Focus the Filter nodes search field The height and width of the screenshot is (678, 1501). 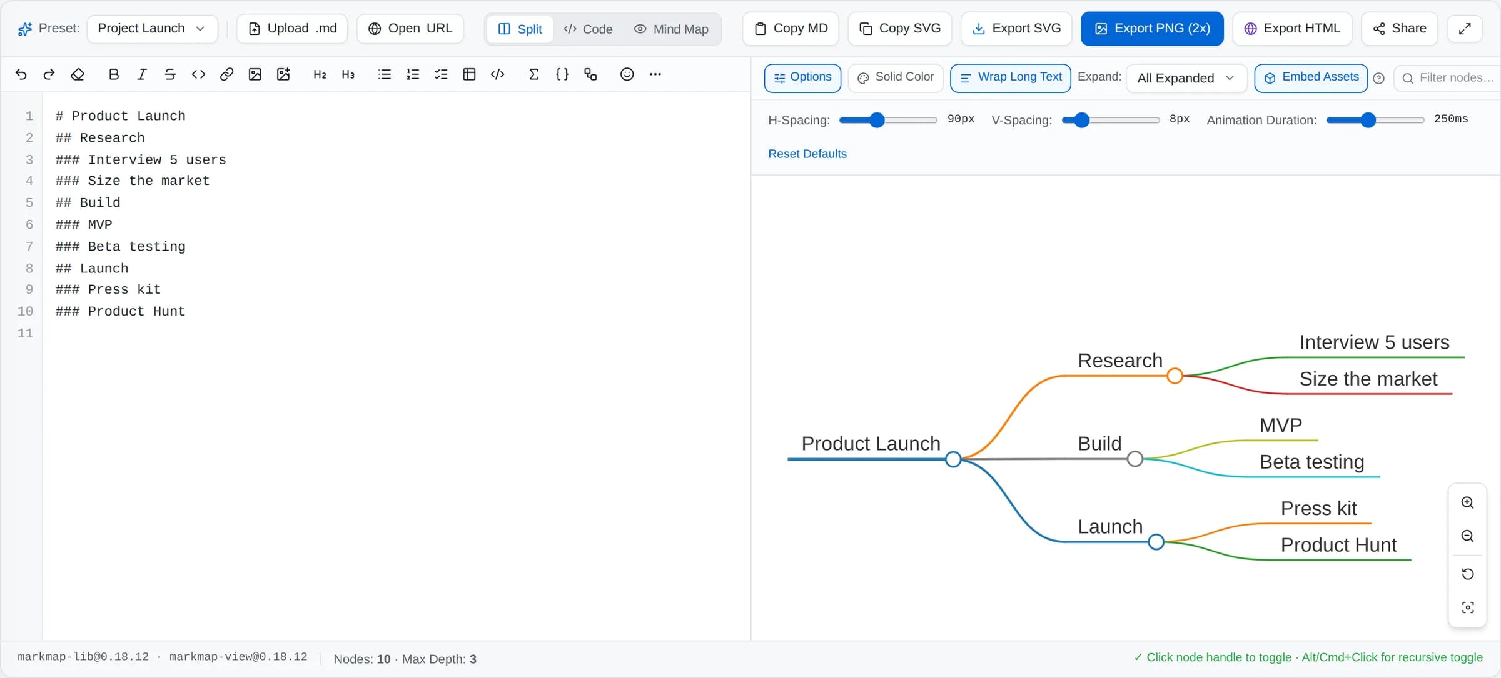pos(1448,78)
